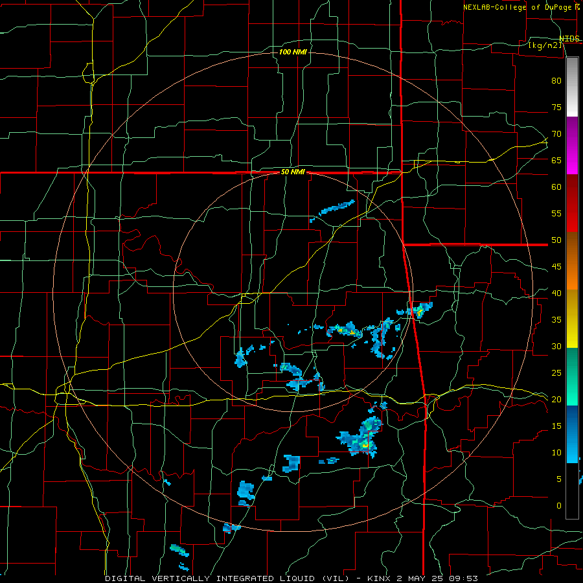Select the dark red segment of the color scale

[572, 203]
